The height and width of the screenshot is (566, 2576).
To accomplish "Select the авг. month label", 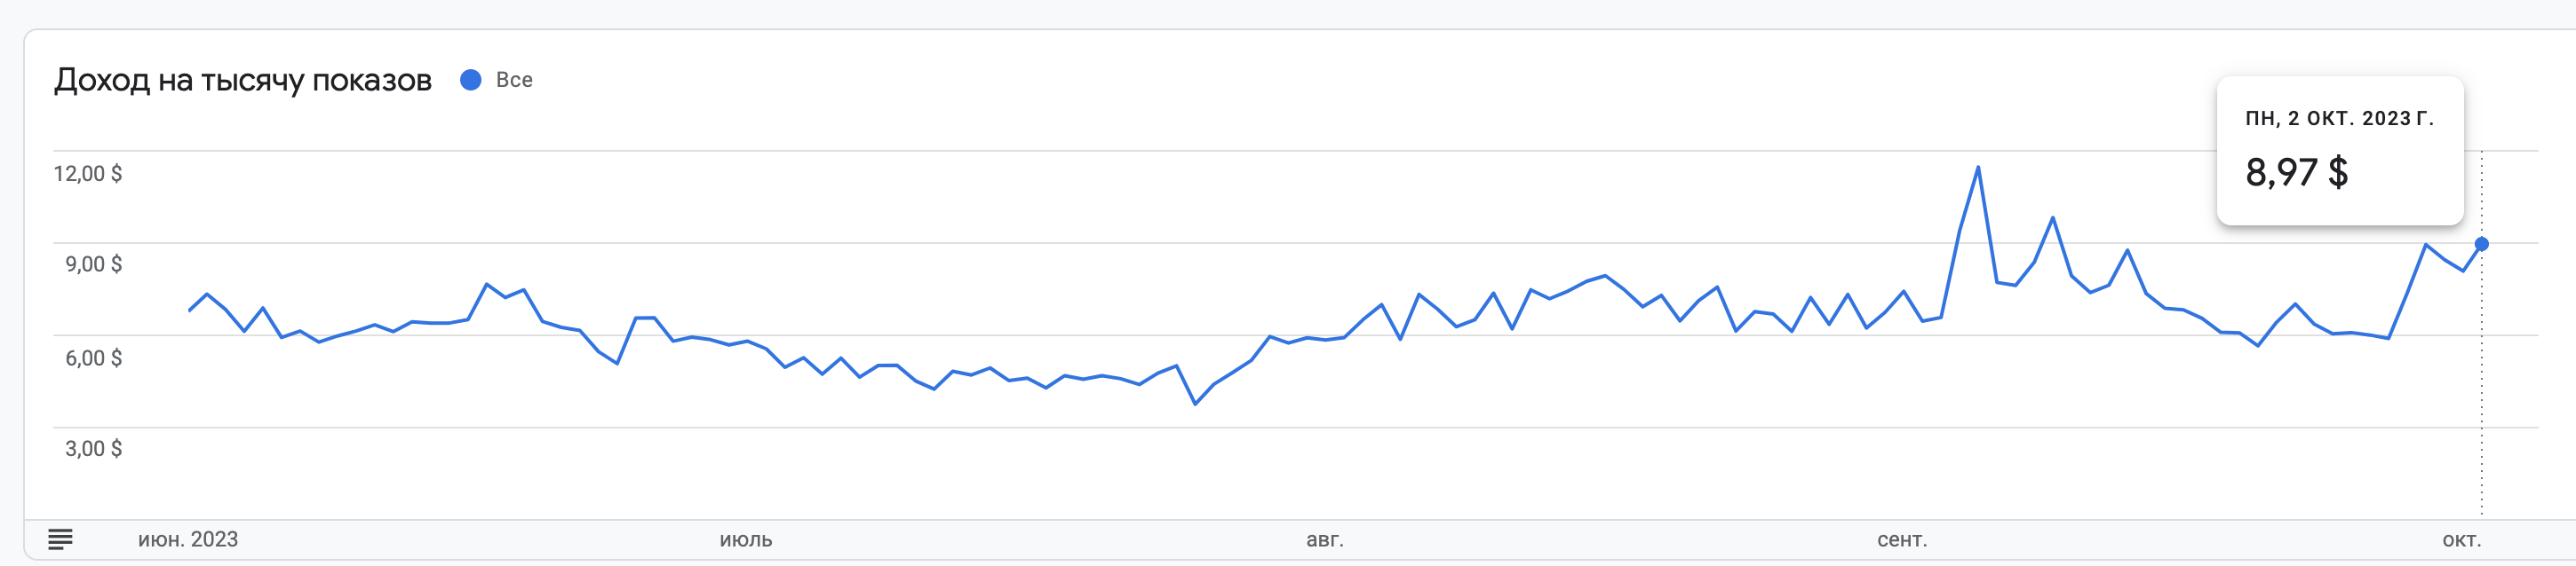I will coord(1325,540).
